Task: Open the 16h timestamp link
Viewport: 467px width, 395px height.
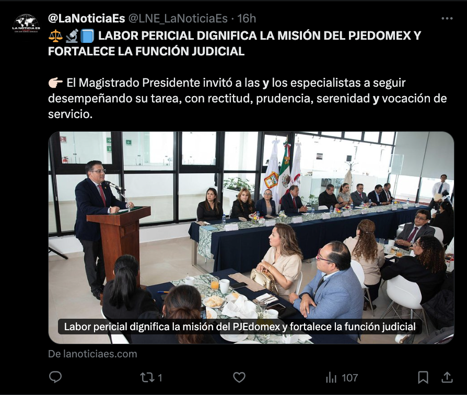Action: [247, 18]
